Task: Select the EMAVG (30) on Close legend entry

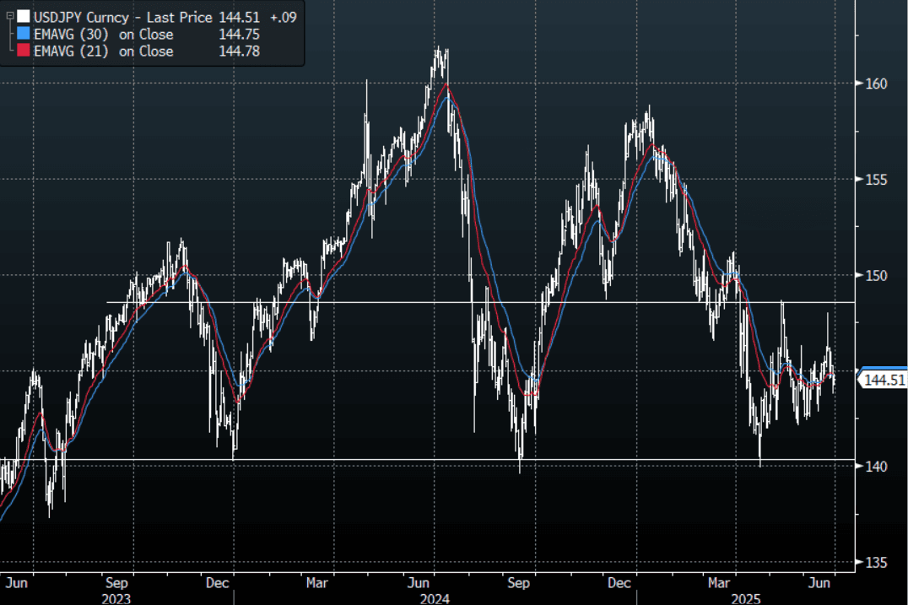Action: tap(103, 35)
